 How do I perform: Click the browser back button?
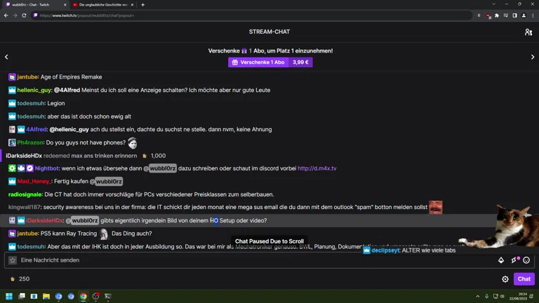pos(6,15)
